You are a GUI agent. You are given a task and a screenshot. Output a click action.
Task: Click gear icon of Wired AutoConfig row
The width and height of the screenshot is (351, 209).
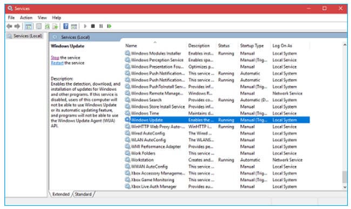click(127, 133)
